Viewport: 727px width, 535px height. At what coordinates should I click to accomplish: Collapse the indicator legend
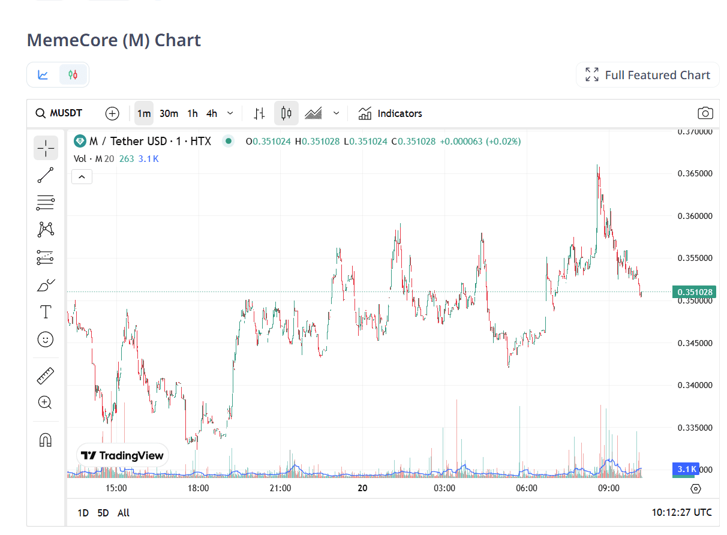point(82,176)
